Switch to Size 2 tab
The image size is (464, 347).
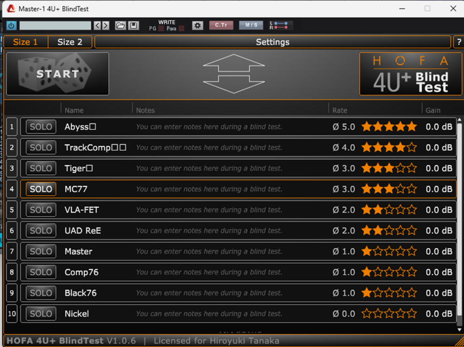click(70, 42)
